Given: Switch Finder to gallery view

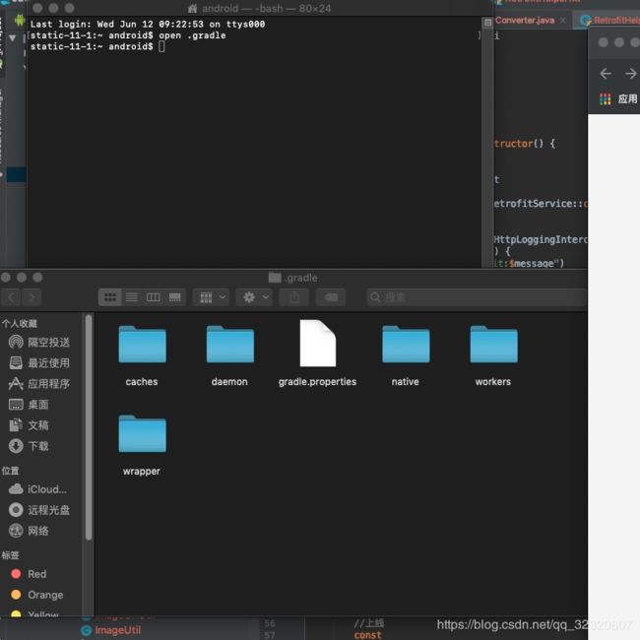Looking at the screenshot, I should point(174,297).
